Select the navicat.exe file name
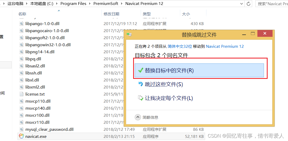Image resolution: width=288 pixels, height=141 pixels. click(x=36, y=136)
